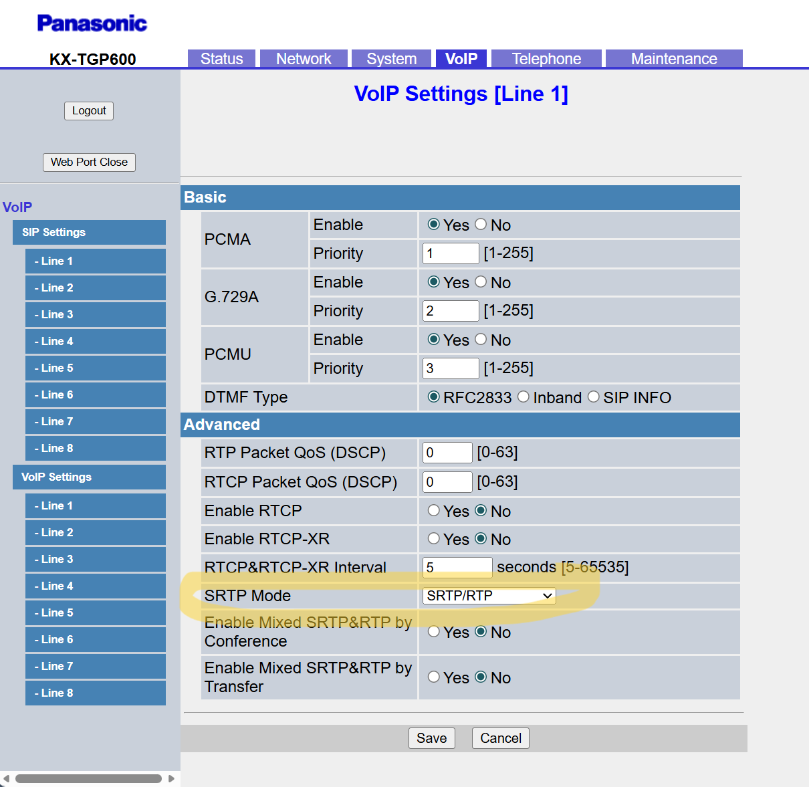Focus the G.729A Priority input field
Screen dimensions: 809x787
(451, 311)
